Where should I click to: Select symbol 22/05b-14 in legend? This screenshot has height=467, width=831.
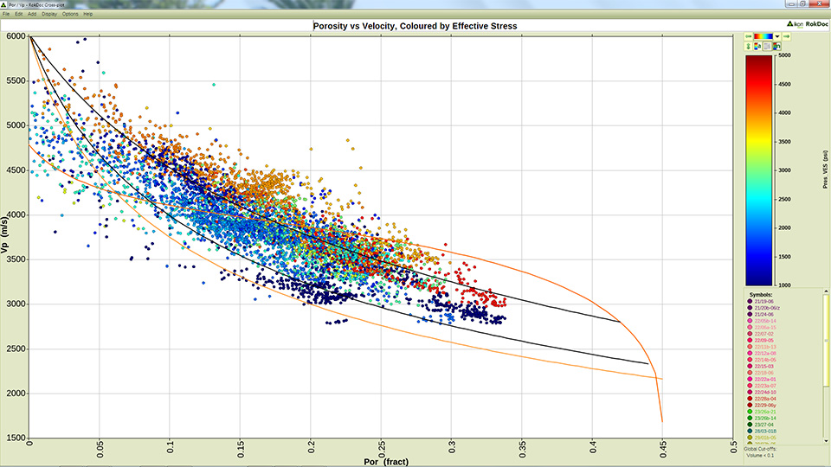click(762, 321)
